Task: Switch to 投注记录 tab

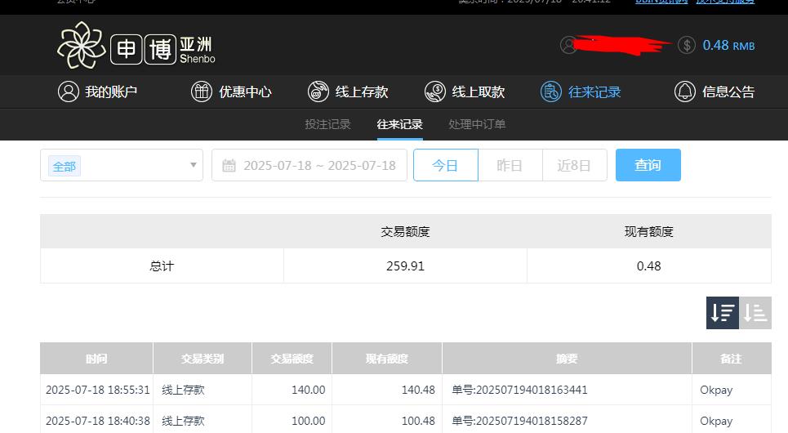Action: (327, 124)
